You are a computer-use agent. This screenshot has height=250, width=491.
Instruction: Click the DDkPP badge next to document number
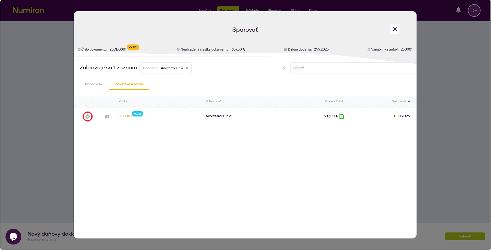[133, 47]
